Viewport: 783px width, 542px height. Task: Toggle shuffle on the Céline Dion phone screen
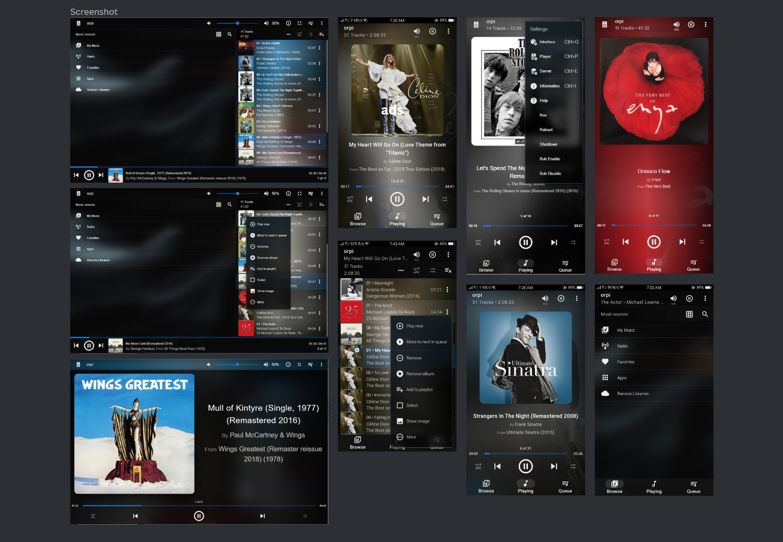[350, 199]
